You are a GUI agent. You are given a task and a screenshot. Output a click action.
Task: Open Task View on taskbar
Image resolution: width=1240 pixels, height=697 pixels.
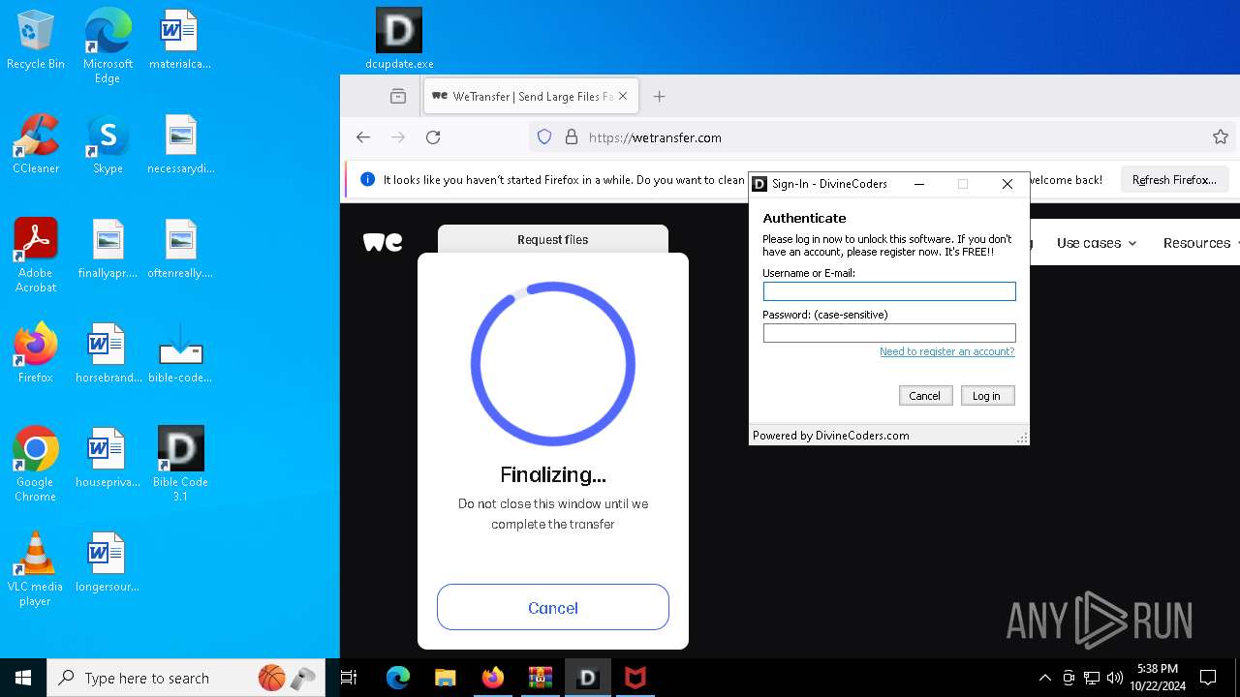pyautogui.click(x=350, y=678)
